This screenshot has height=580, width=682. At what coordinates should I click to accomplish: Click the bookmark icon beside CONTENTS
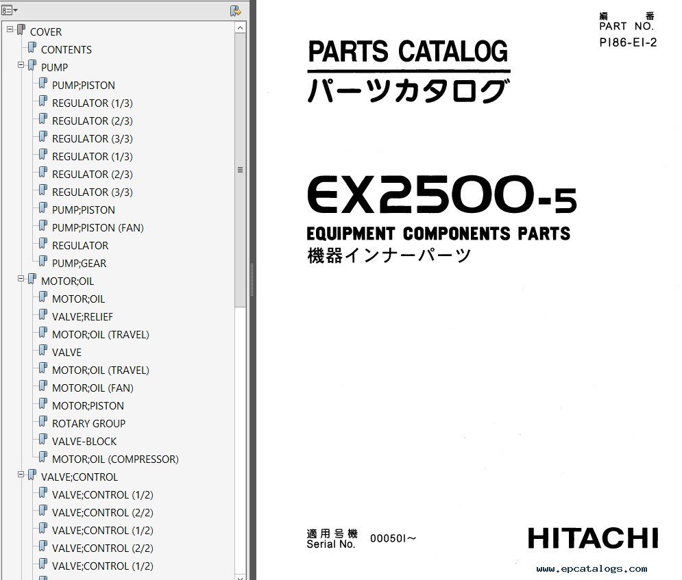(x=32, y=48)
